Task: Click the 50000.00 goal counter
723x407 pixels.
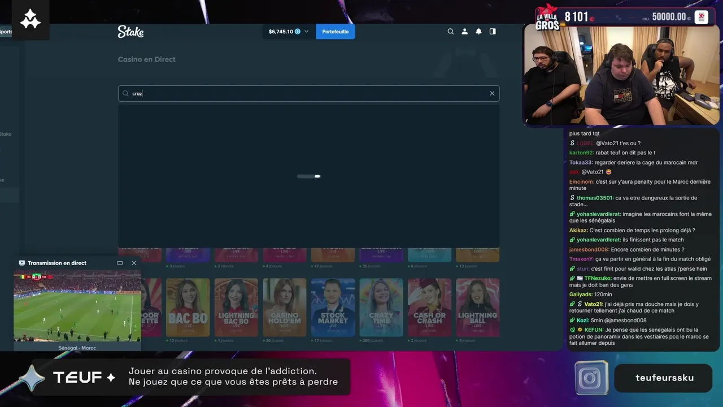Action: (669, 17)
